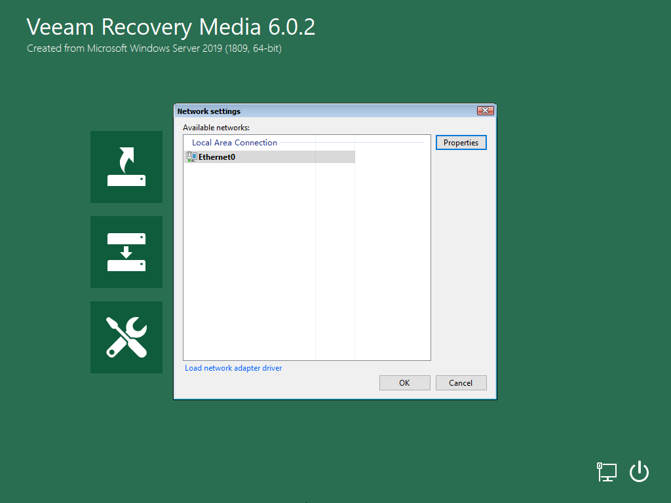Screen dimensions: 671x503
Task: Click the Local Area Connection group header
Action: (x=235, y=142)
